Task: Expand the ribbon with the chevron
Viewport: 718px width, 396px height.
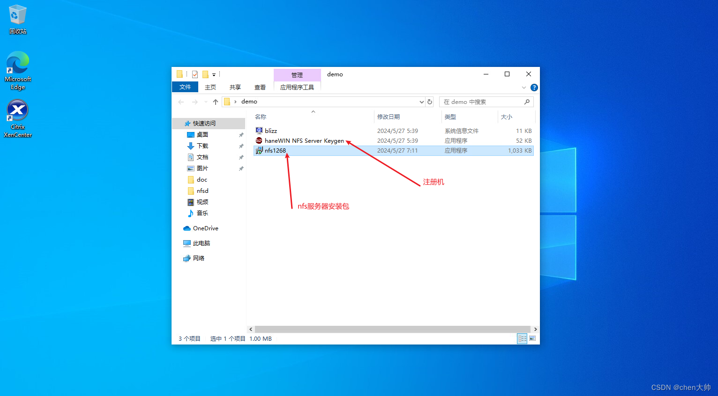Action: pyautogui.click(x=524, y=88)
